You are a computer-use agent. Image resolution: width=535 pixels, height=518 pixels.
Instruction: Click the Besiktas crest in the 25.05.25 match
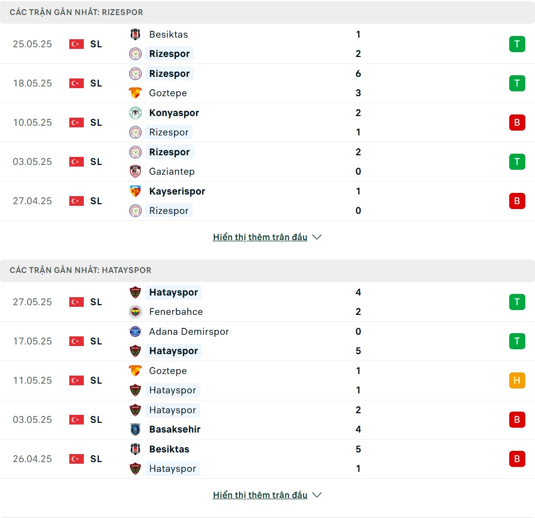(x=135, y=34)
